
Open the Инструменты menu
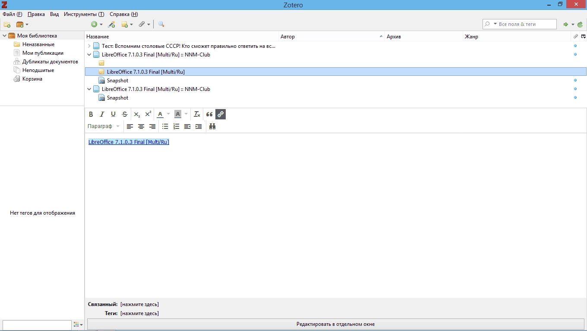(84, 14)
